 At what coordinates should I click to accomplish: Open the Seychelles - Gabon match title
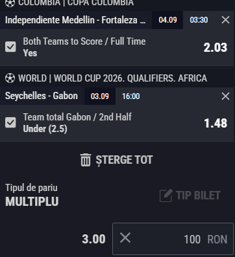[x=42, y=96]
